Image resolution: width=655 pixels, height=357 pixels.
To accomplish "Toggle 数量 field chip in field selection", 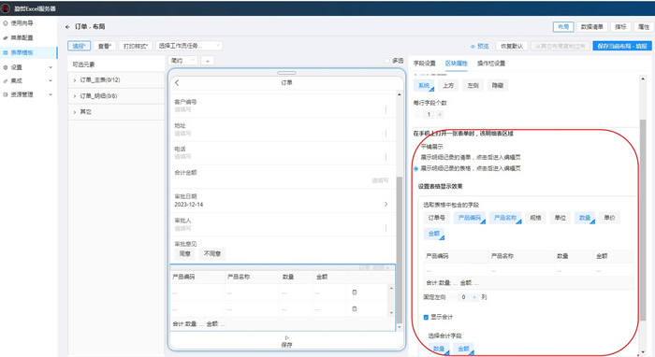I will 585,218.
